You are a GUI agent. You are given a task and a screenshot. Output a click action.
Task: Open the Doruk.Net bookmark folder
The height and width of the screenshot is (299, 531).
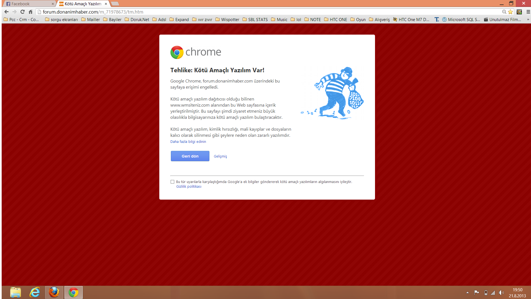click(x=137, y=20)
